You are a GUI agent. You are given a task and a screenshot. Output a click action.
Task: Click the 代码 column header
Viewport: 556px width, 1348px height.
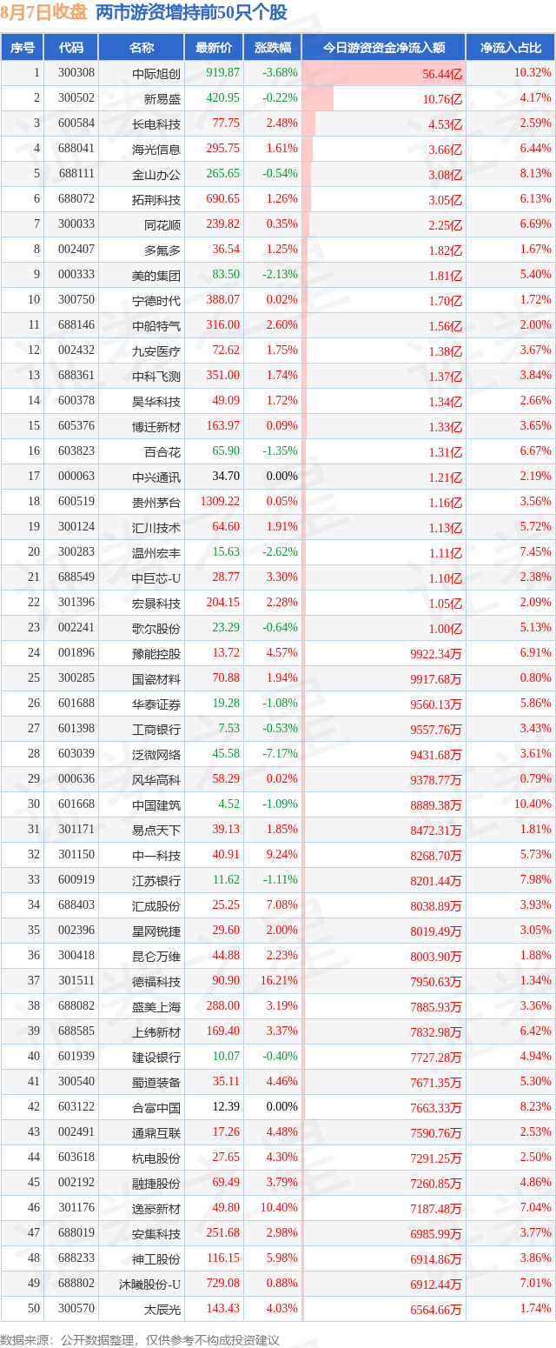coord(71,48)
